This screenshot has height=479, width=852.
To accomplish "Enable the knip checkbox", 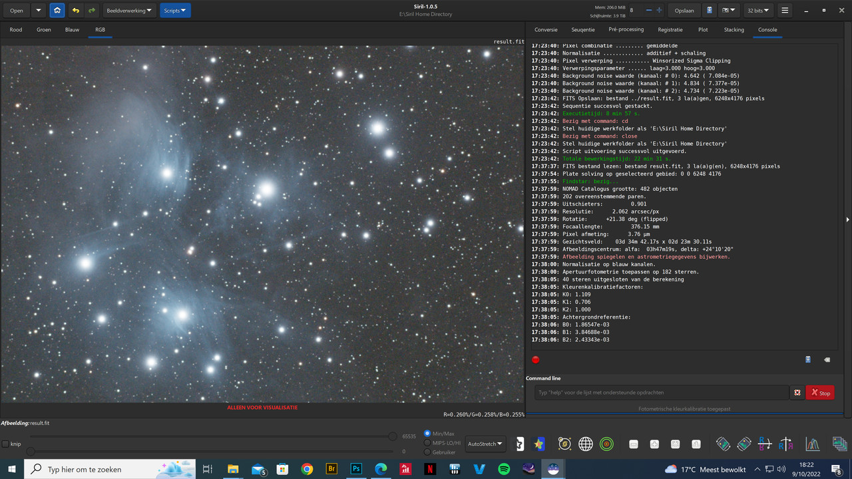I will [x=7, y=444].
